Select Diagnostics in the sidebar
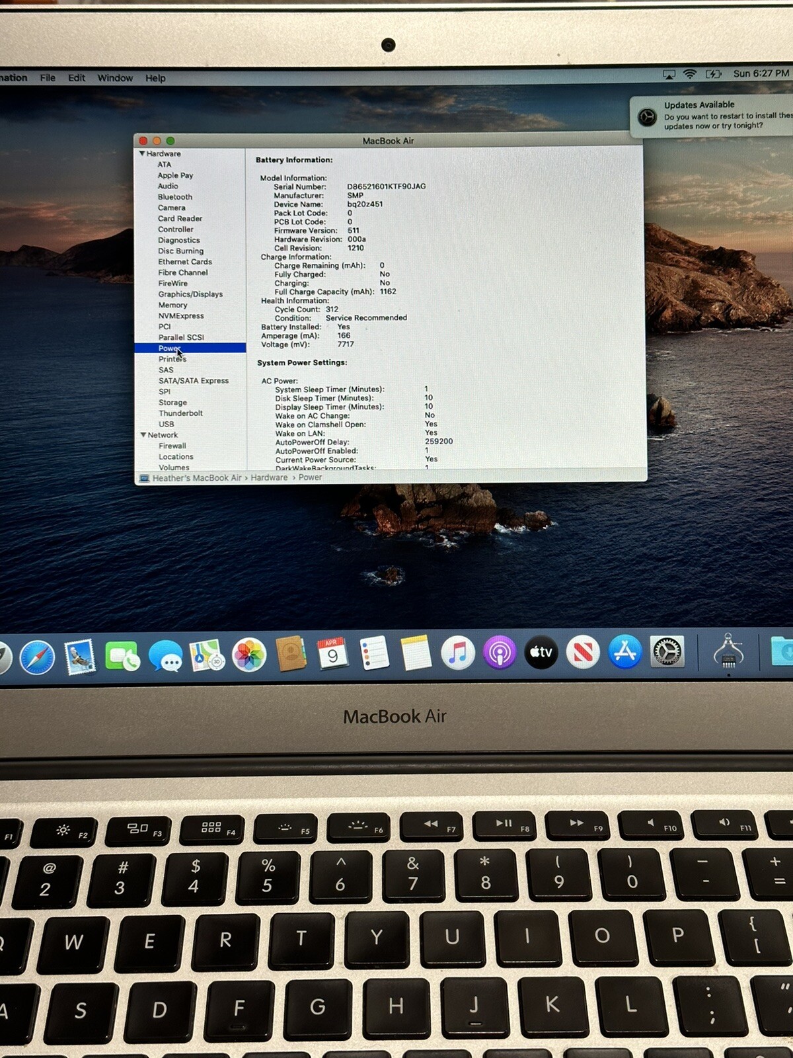 [x=178, y=240]
